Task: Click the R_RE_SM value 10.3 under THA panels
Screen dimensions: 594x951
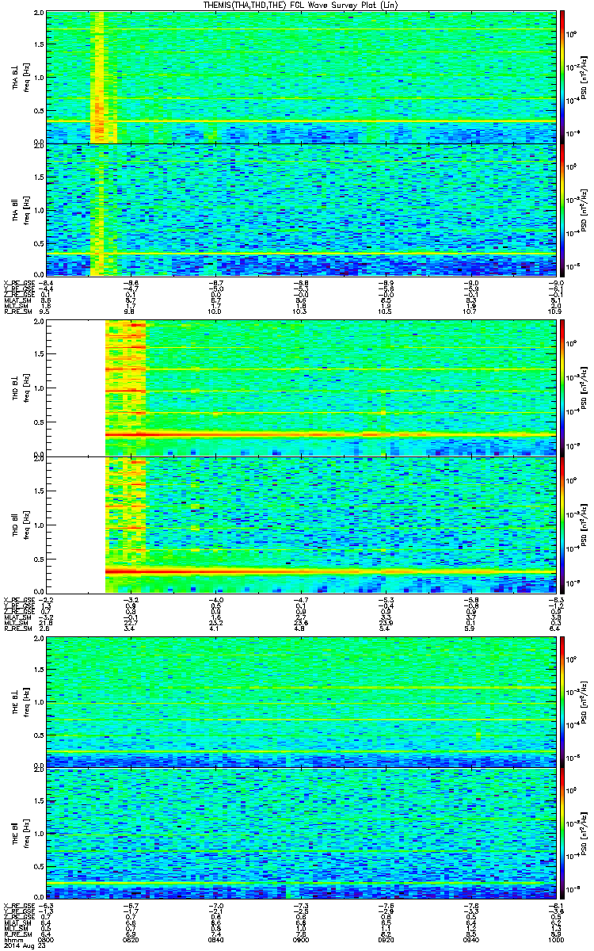Action: point(301,313)
